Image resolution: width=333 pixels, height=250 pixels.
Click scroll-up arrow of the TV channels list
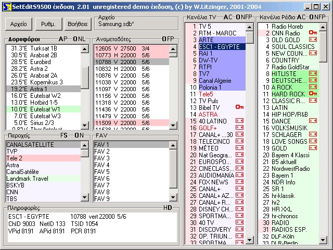(x=249, y=27)
